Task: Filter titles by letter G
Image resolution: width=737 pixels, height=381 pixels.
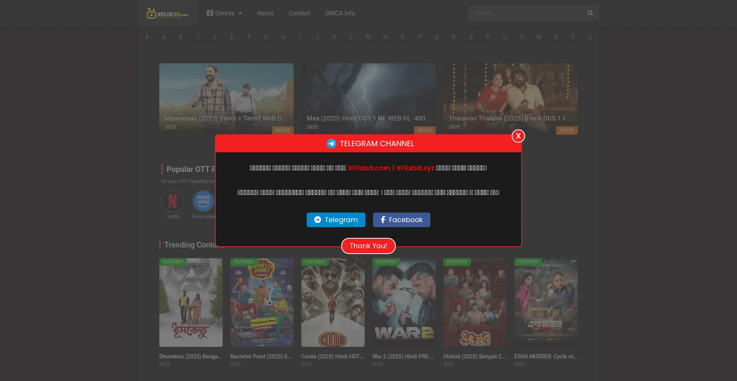Action: 266,37
